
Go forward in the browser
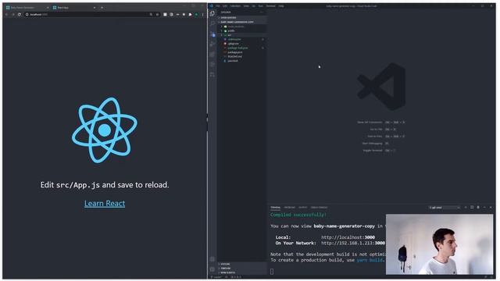point(13,14)
